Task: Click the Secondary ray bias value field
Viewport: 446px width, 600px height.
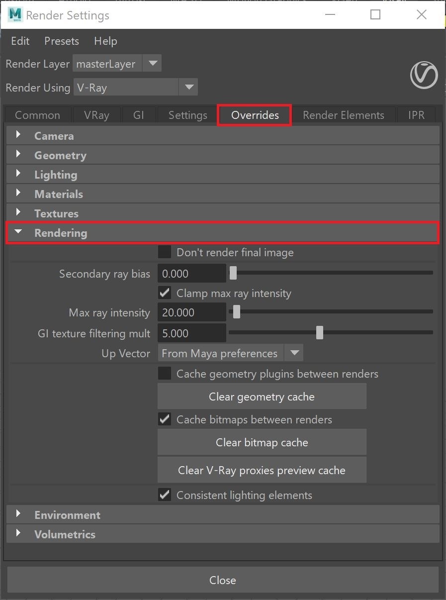Action: (x=192, y=273)
